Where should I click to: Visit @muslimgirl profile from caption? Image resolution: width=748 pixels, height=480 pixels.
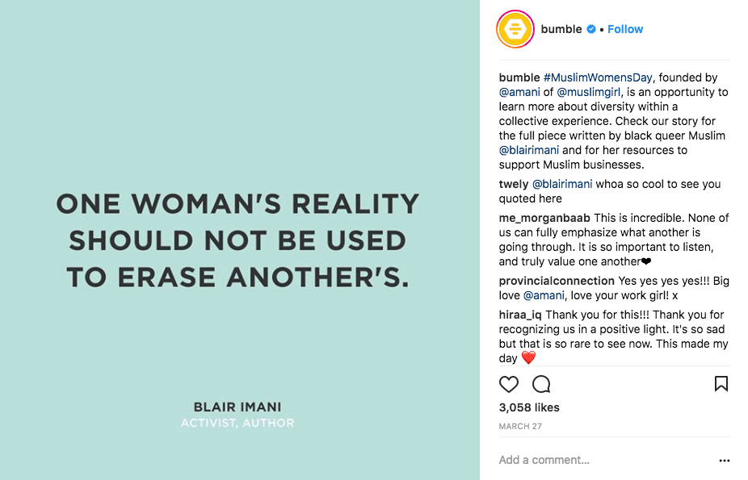tap(589, 92)
